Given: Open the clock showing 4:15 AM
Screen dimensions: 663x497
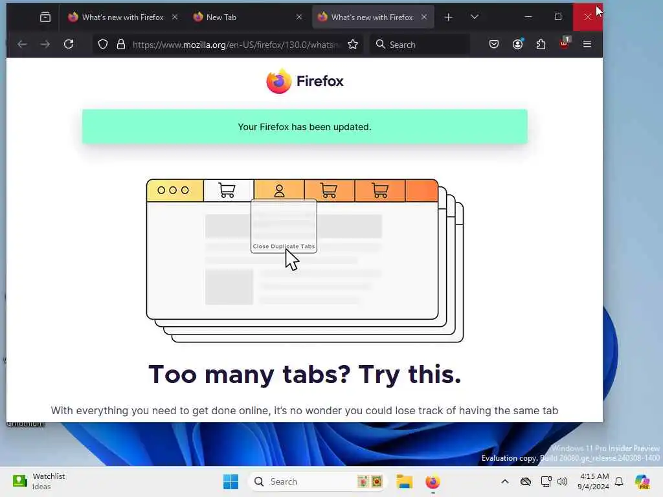Looking at the screenshot, I should click(594, 481).
